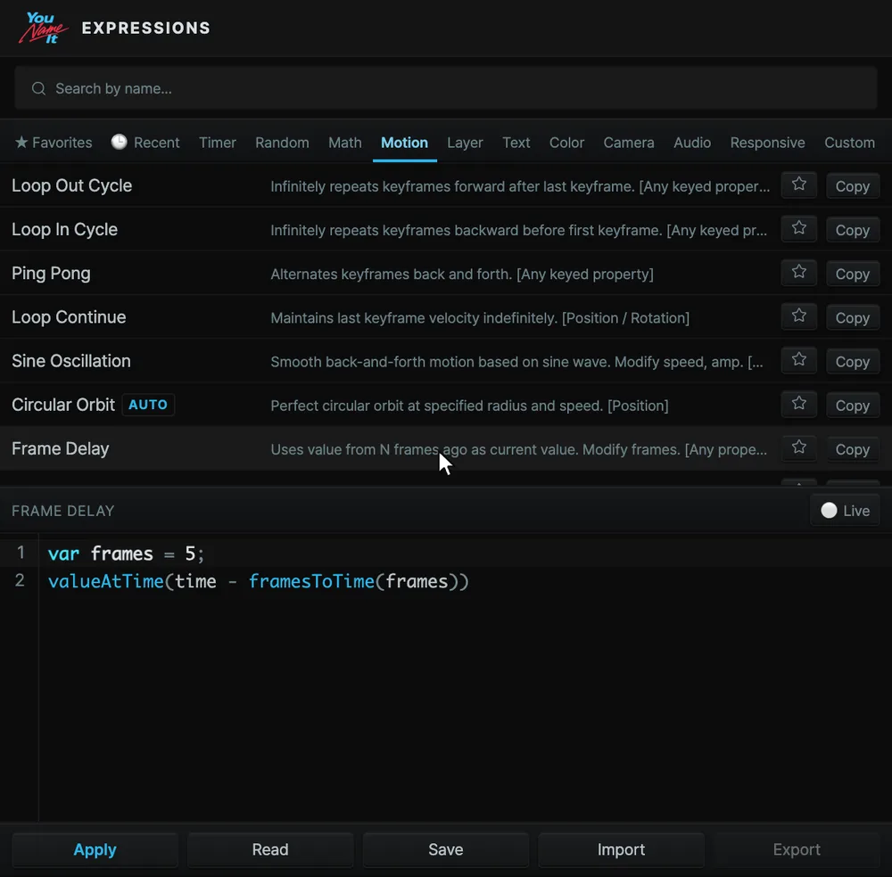Go to the Text tab
Viewport: 892px width, 877px height.
point(516,142)
